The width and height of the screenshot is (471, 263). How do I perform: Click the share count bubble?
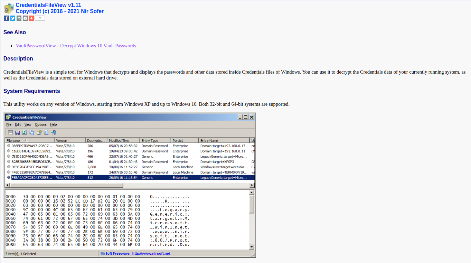point(40,18)
